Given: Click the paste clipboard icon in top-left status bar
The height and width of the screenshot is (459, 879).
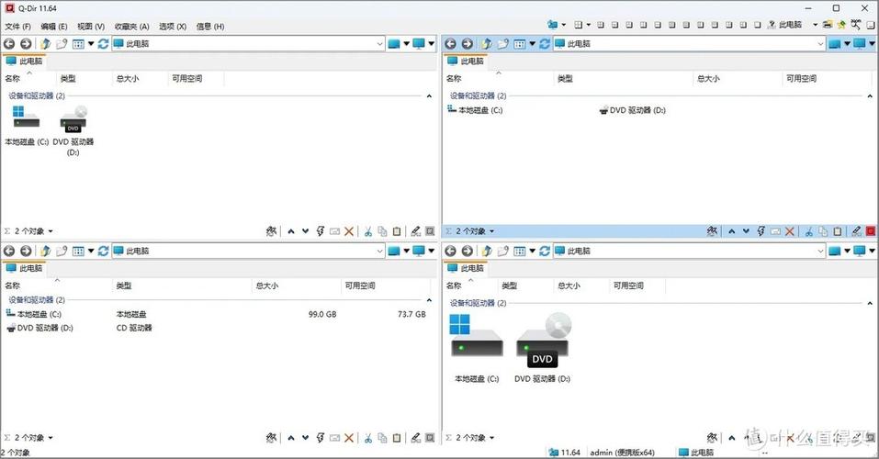Looking at the screenshot, I should [x=397, y=231].
